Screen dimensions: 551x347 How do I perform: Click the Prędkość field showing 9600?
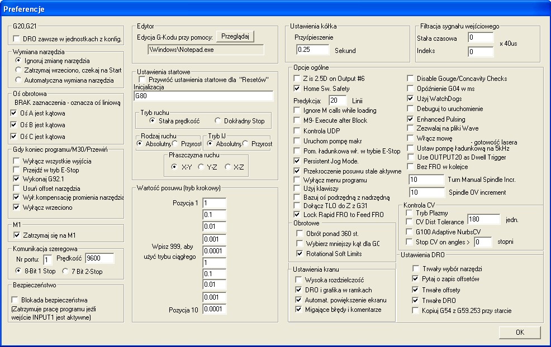100,258
